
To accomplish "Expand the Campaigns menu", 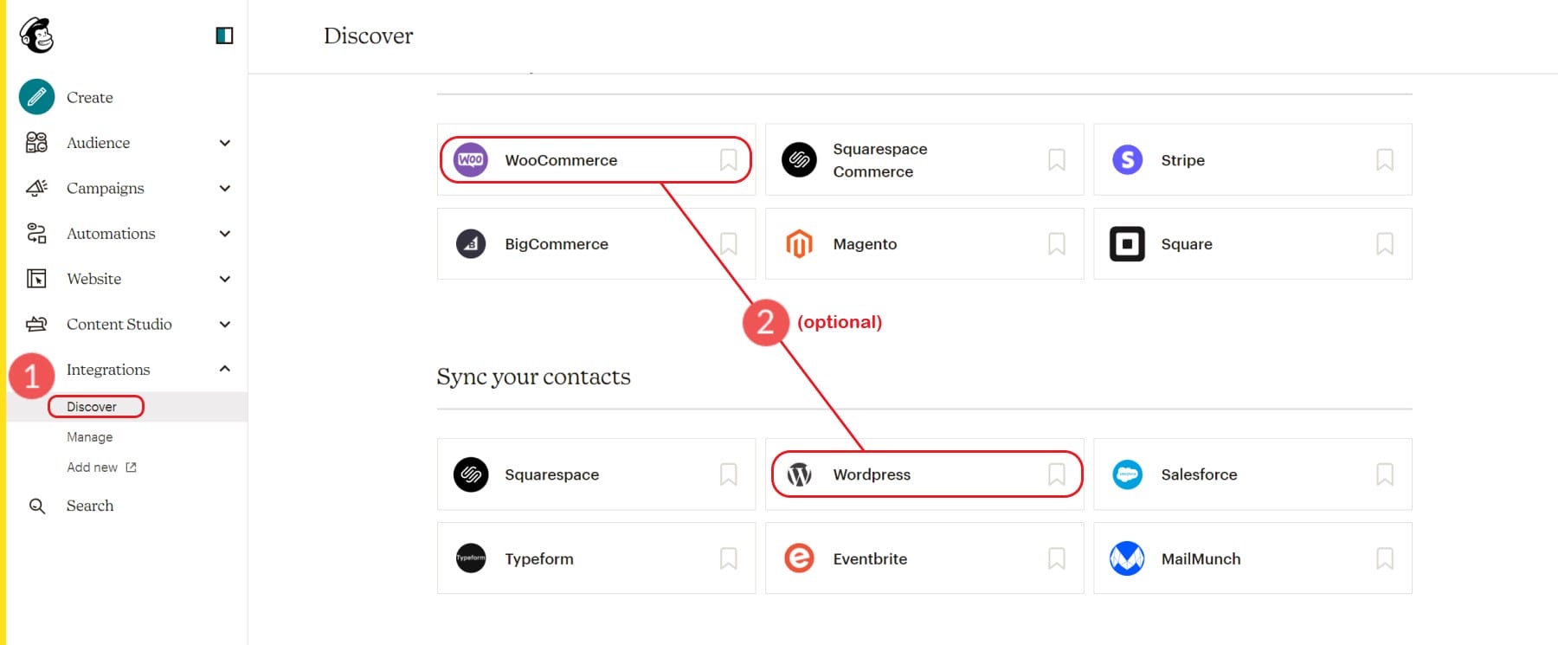I will 225,188.
